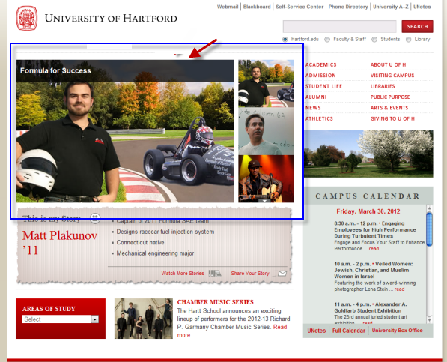Screen dimensions: 447x362
Task: Click the Matt Plakunov '11 name
Action: coord(60,243)
